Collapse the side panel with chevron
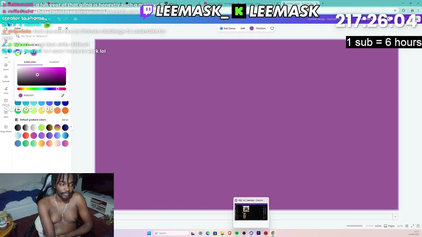The image size is (422, 237). tap(71, 127)
